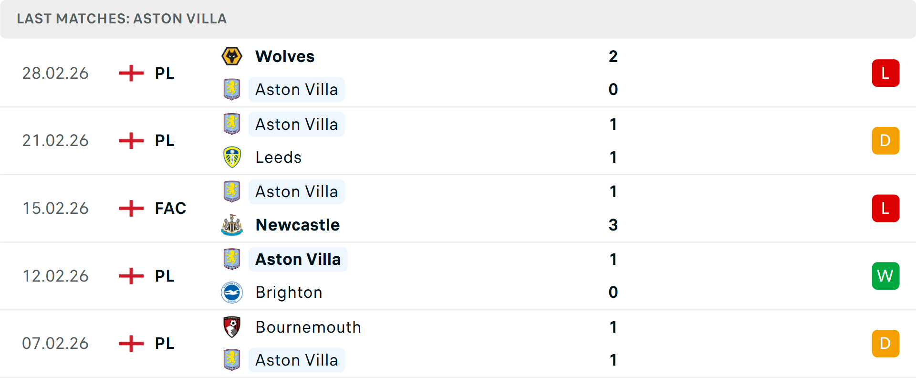The image size is (916, 378).
Task: Toggle the L result badge for the Wolves match
Action: 886,73
